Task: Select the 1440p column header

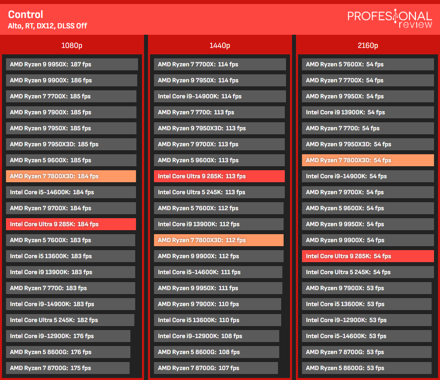Action: point(220,46)
